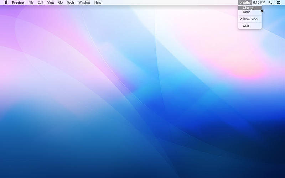
Task: Open the View menu
Action: click(51, 2)
